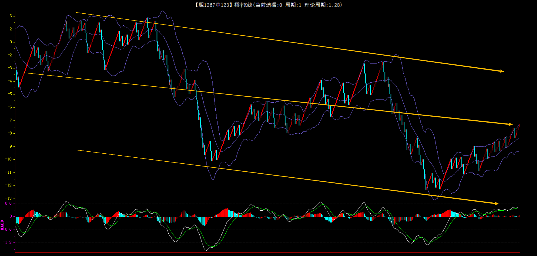Click the upper orange trendline's arrowhead
This screenshot has width=537, height=256.
[501, 71]
